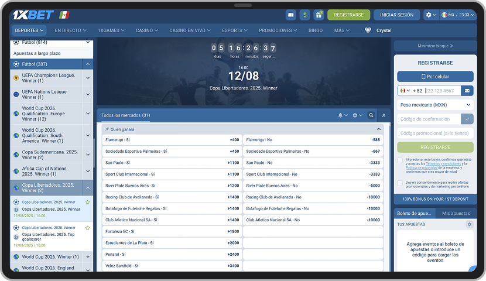Image resolution: width=486 pixels, height=281 pixels.
Task: Submit the REGISTRARSE form button
Action: (435, 147)
